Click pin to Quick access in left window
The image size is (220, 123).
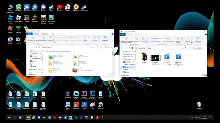(x=33, y=40)
